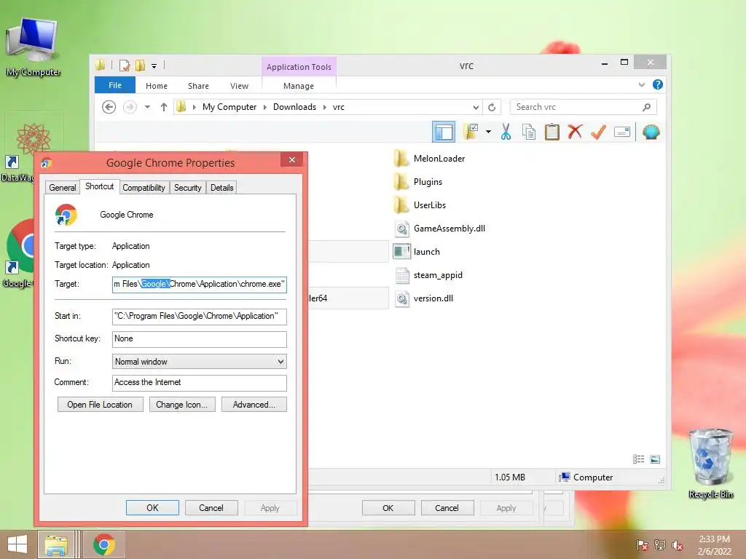Screen dimensions: 746x559
Task: Click the orange checkmark toolbar icon
Action: coord(598,132)
